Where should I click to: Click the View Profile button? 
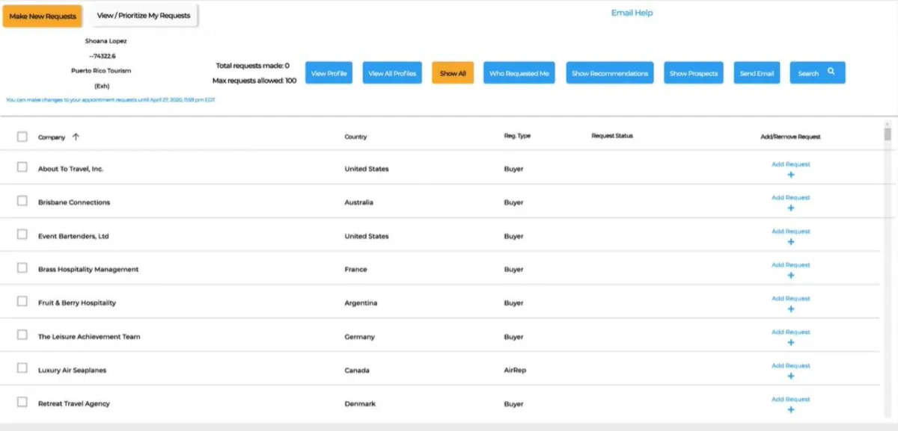pos(329,73)
